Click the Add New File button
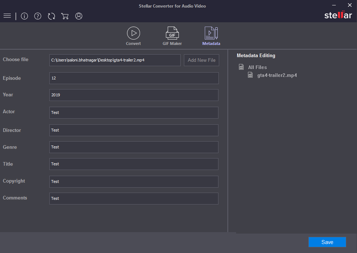The height and width of the screenshot is (253, 357). 202,60
